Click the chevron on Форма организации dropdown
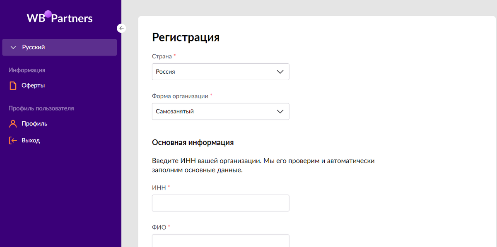The width and height of the screenshot is (497, 247). click(x=279, y=111)
